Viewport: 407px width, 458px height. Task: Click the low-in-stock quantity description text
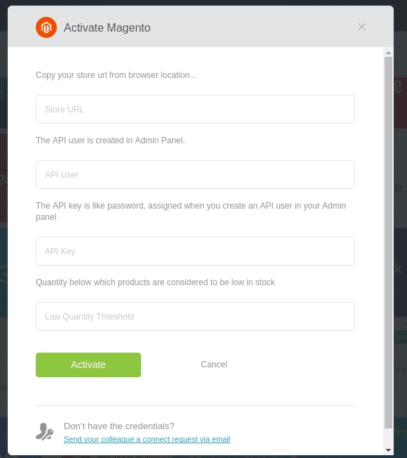tap(155, 282)
